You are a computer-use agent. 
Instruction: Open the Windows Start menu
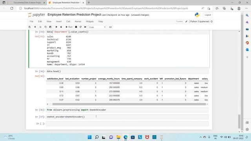click(x=90, y=137)
